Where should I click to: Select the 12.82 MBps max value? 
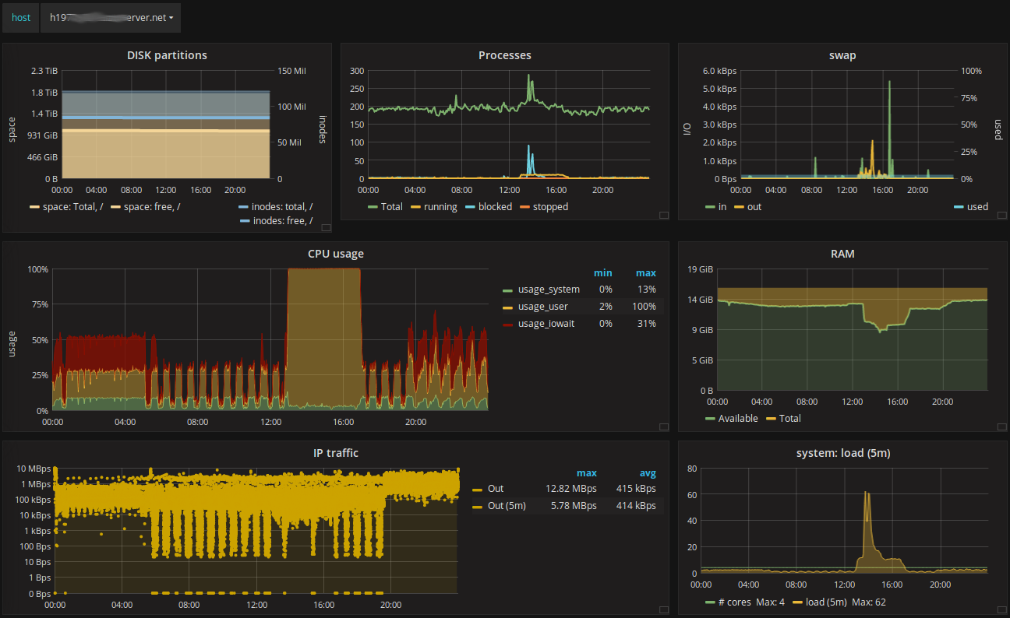[571, 489]
